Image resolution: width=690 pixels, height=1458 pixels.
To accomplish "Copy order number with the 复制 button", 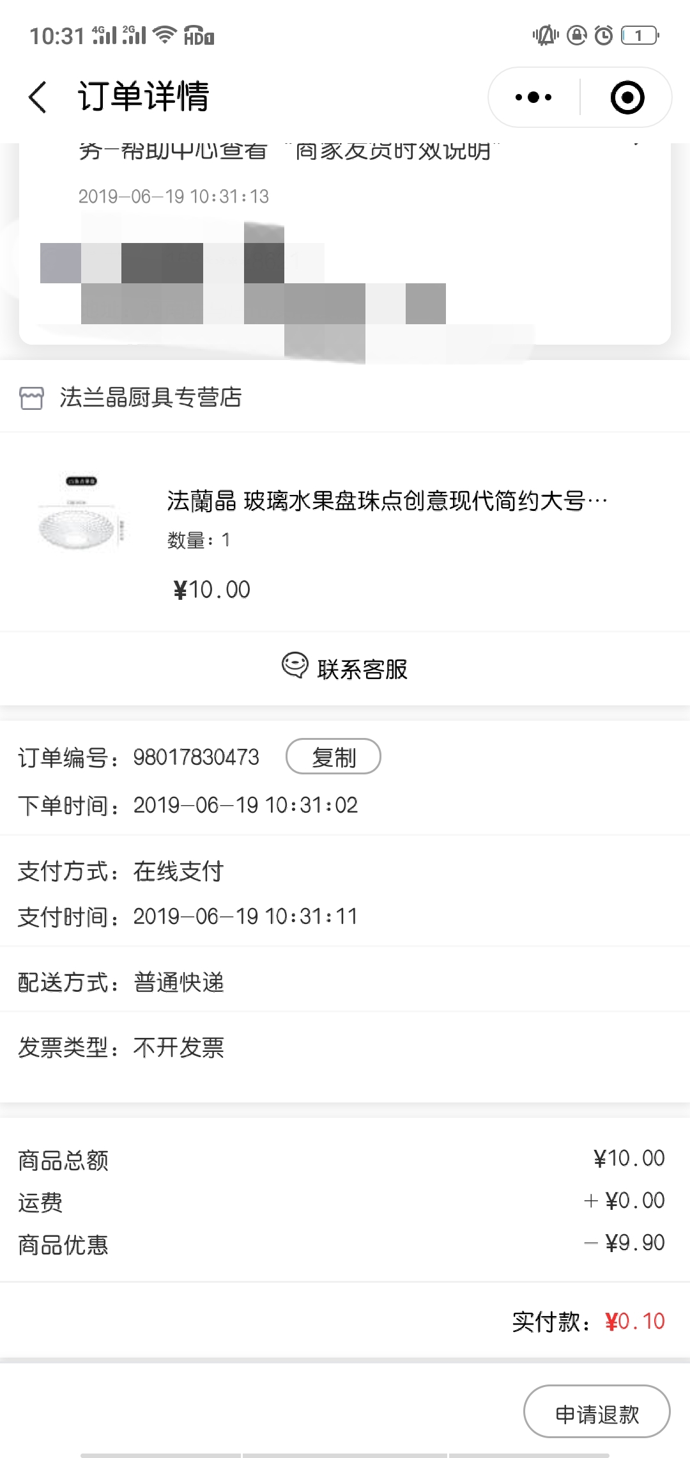I will click(333, 756).
